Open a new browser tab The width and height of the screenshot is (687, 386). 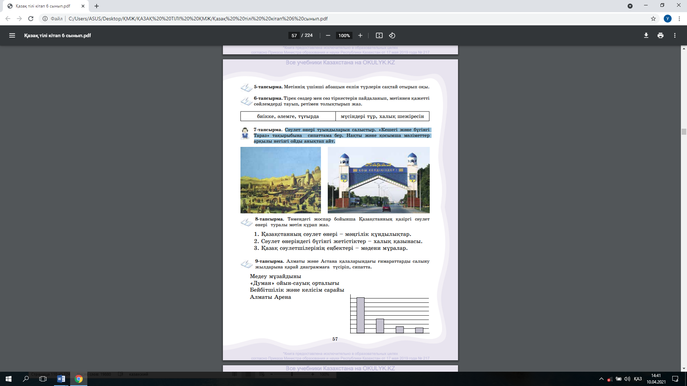pos(97,6)
